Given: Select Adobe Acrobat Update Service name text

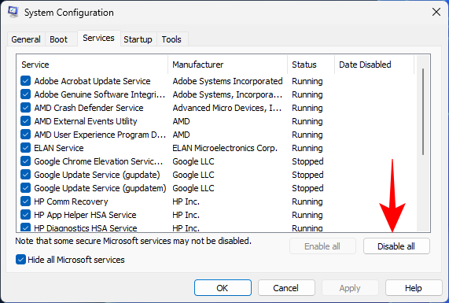Looking at the screenshot, I should (x=92, y=81).
